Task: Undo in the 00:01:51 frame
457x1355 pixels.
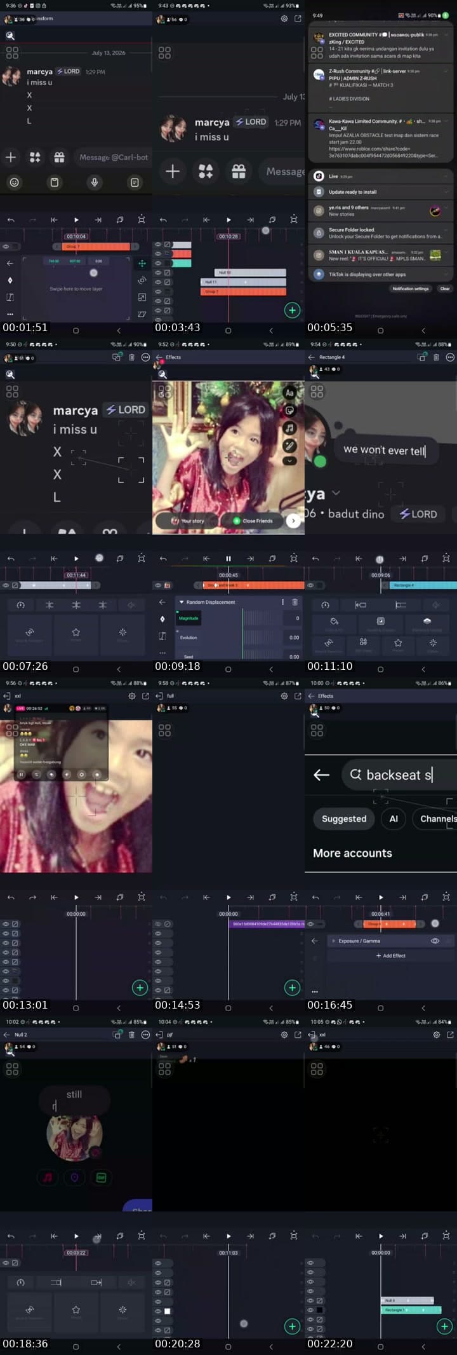Action: (x=11, y=220)
